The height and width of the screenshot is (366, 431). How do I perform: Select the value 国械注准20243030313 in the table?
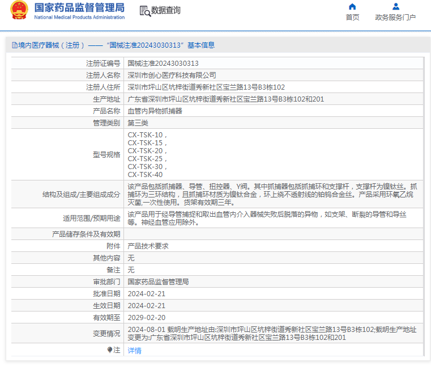(163, 64)
